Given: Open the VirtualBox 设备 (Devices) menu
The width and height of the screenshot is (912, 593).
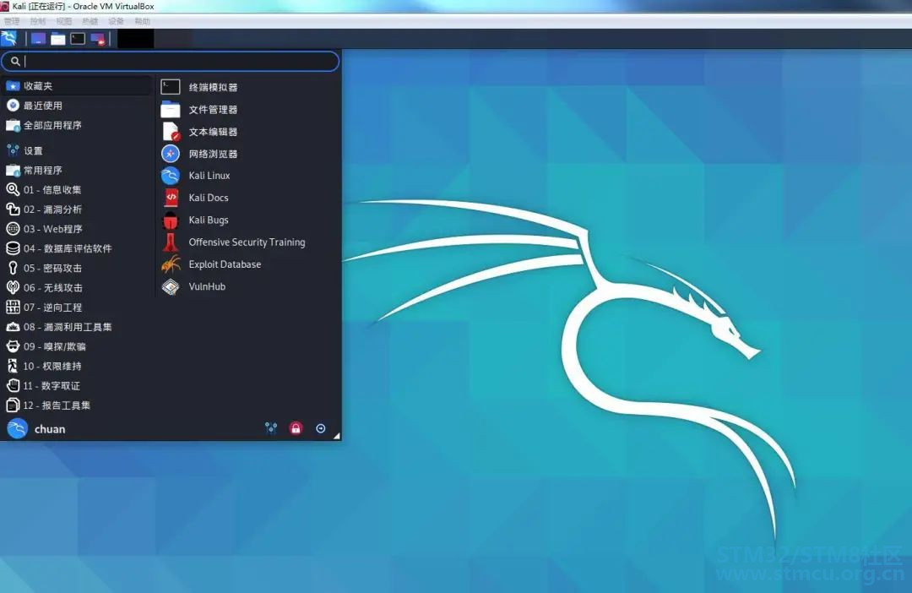Looking at the screenshot, I should (x=116, y=21).
